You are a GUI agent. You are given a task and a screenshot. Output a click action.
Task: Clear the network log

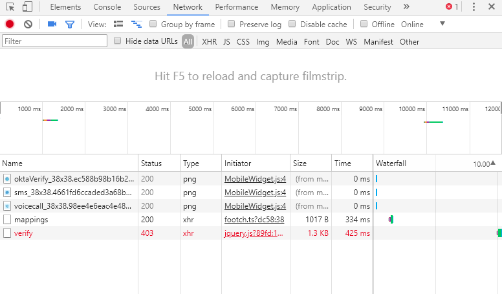click(x=28, y=24)
